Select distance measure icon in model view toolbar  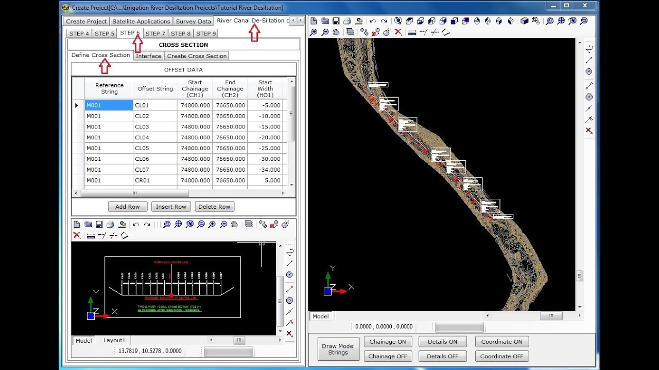(x=412, y=32)
